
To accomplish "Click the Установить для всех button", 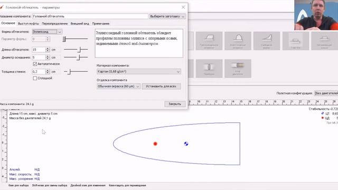I will point(161,87).
